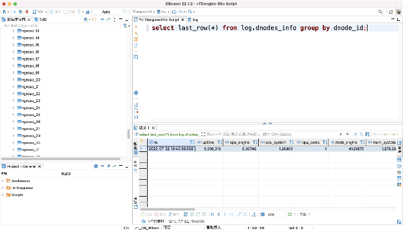Expand the Bookmarks folder
This screenshot has width=403, height=232.
(3, 181)
